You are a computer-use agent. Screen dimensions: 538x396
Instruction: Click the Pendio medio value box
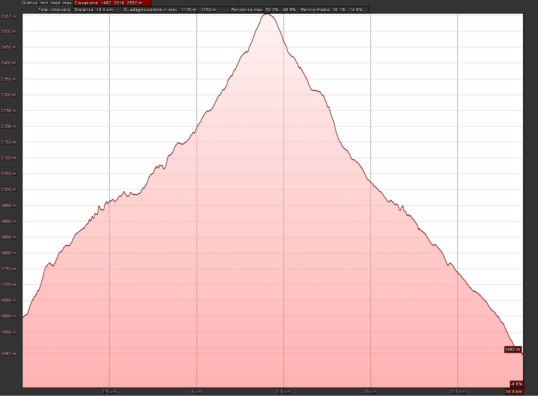[334, 9]
